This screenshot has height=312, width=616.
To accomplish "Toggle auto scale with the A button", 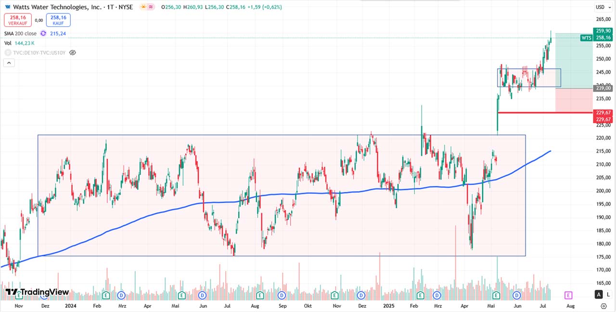I will 599,295.
